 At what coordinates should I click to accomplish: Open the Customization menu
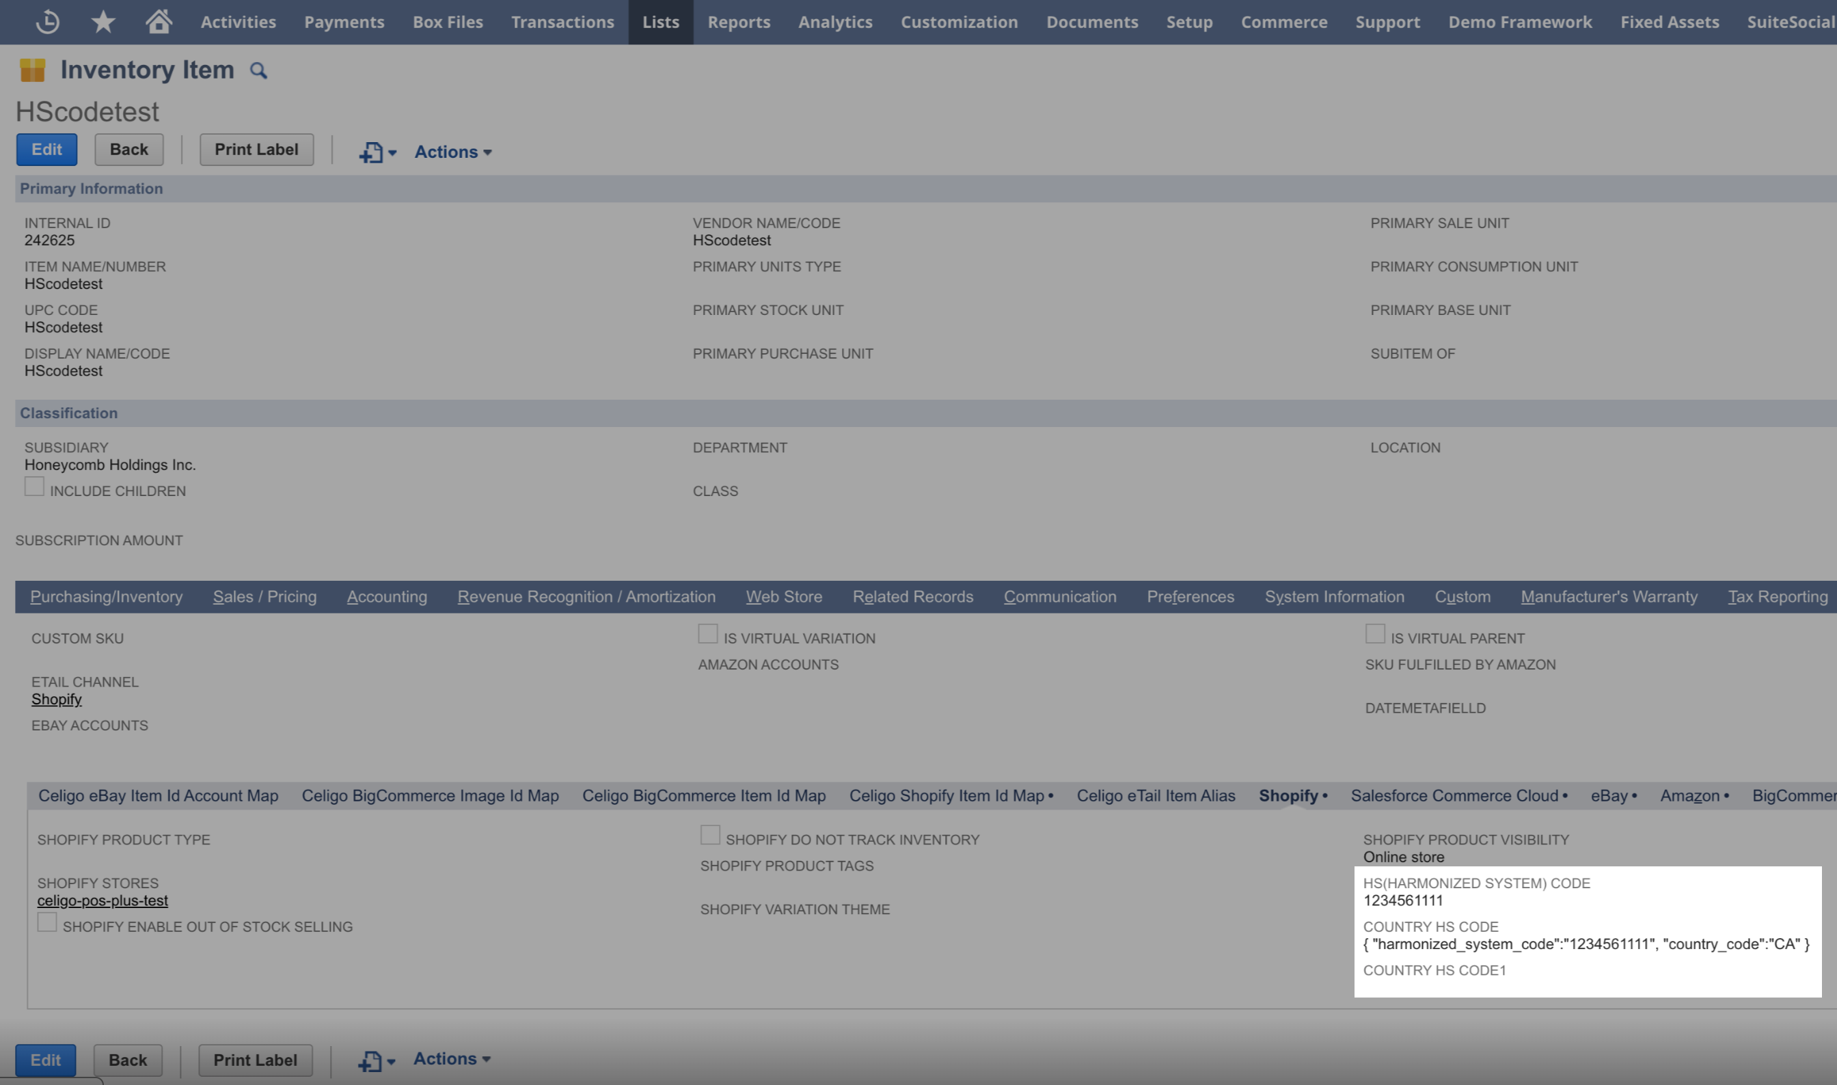click(x=959, y=22)
